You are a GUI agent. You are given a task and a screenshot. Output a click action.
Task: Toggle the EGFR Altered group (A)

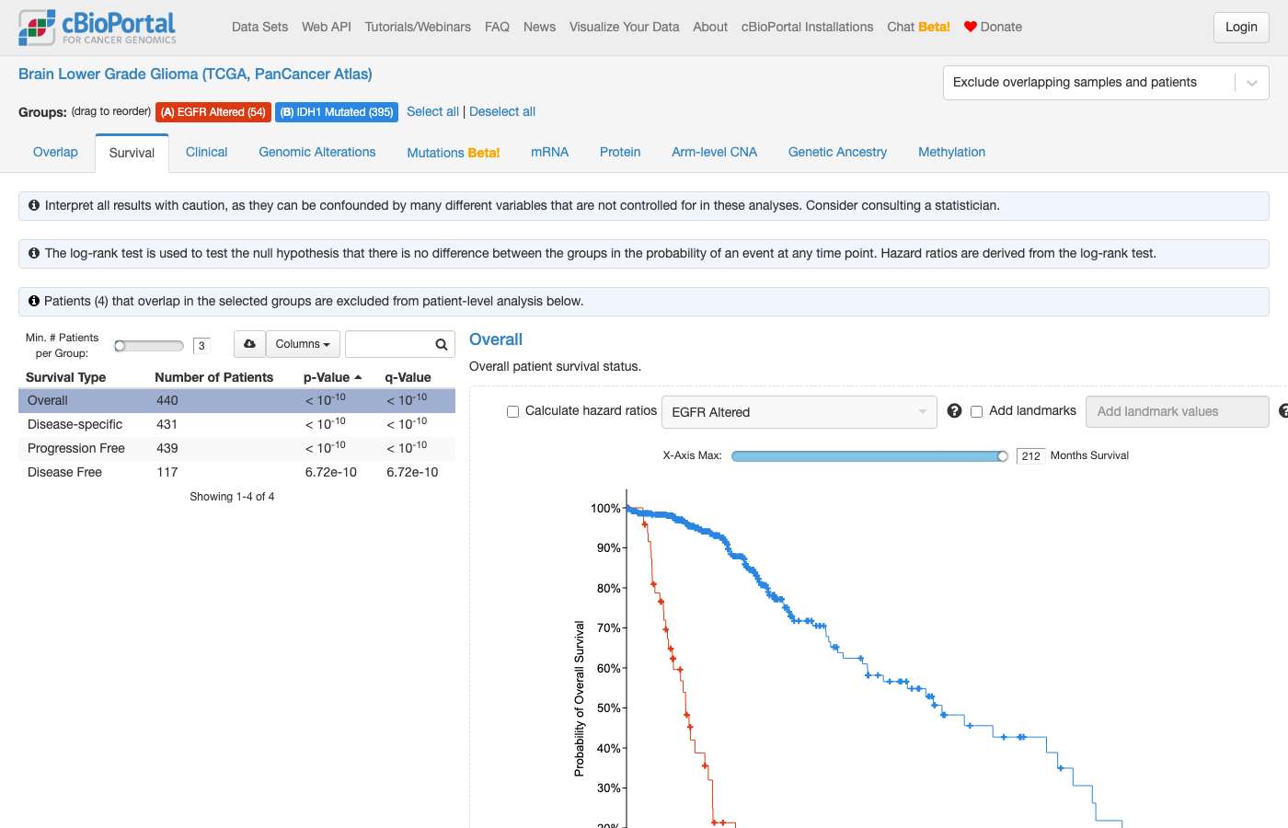point(213,112)
